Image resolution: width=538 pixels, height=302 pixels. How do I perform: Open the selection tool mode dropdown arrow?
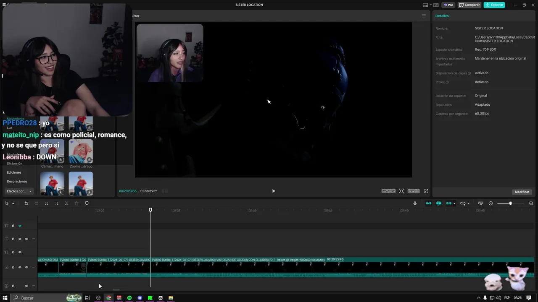[x=13, y=203]
